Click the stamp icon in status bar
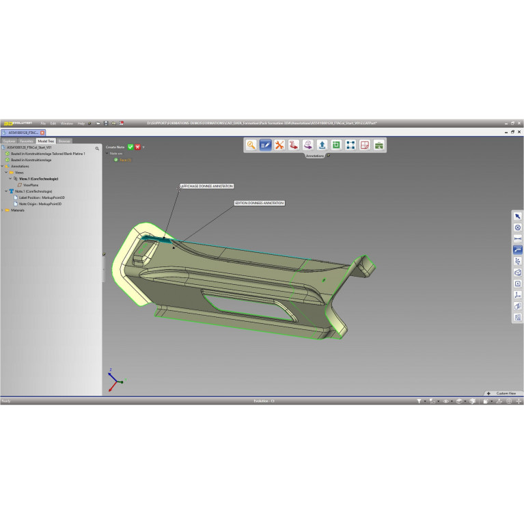This screenshot has height=524, width=524. coord(499,401)
